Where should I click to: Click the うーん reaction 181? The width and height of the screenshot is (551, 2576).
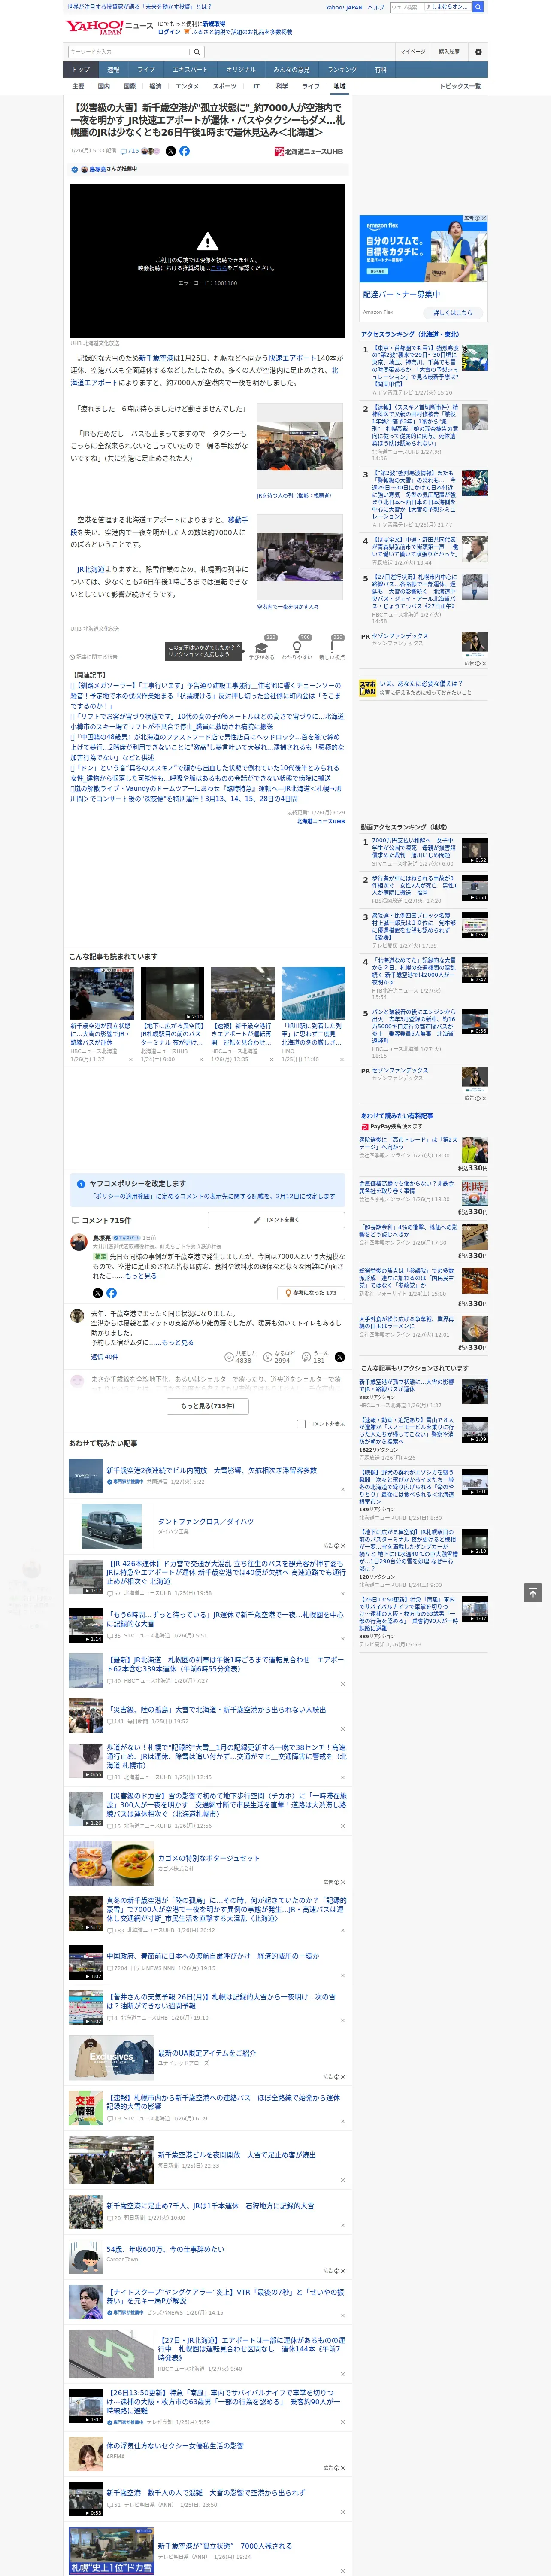pyautogui.click(x=315, y=1357)
